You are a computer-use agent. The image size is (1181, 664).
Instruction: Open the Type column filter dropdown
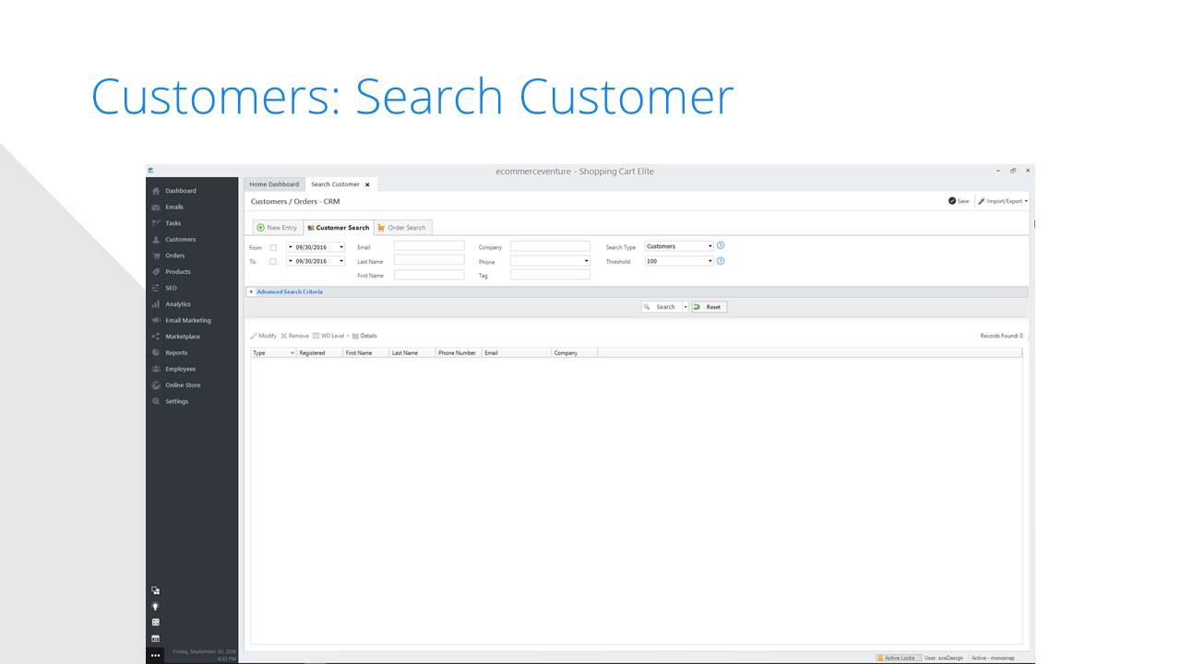click(x=292, y=353)
